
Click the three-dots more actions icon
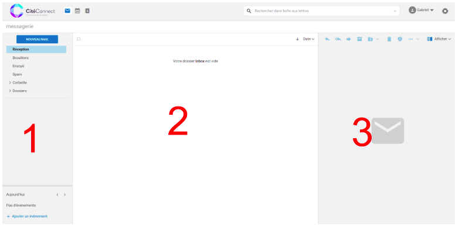point(411,39)
